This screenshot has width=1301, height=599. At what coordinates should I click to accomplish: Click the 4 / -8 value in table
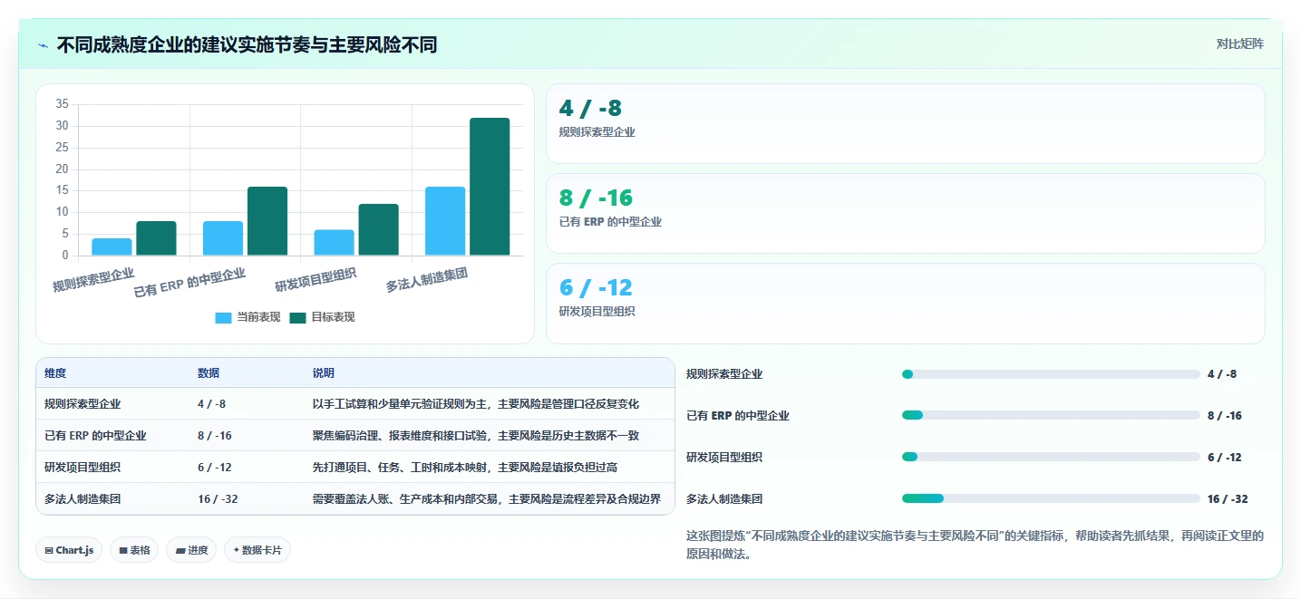(212, 404)
